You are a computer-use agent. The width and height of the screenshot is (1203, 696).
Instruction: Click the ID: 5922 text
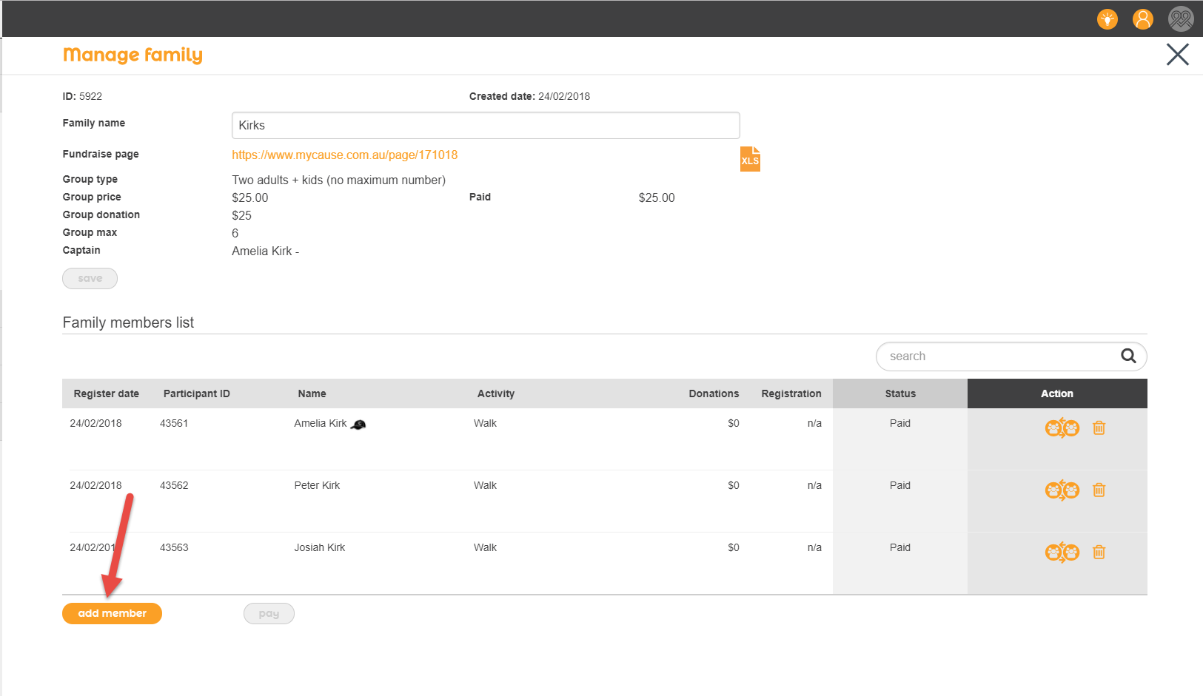82,96
